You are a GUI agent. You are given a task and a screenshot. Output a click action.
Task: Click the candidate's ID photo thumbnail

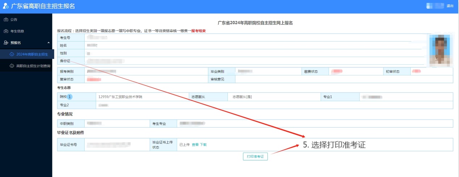click(x=440, y=50)
